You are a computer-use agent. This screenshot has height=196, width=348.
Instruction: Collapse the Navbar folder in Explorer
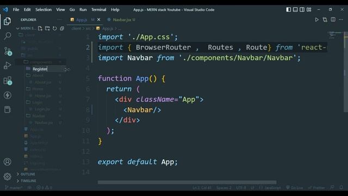(x=39, y=116)
